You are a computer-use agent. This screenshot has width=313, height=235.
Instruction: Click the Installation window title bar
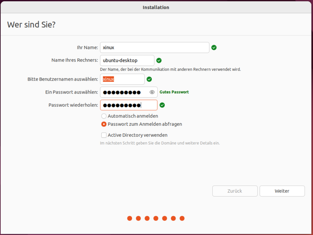[156, 7]
